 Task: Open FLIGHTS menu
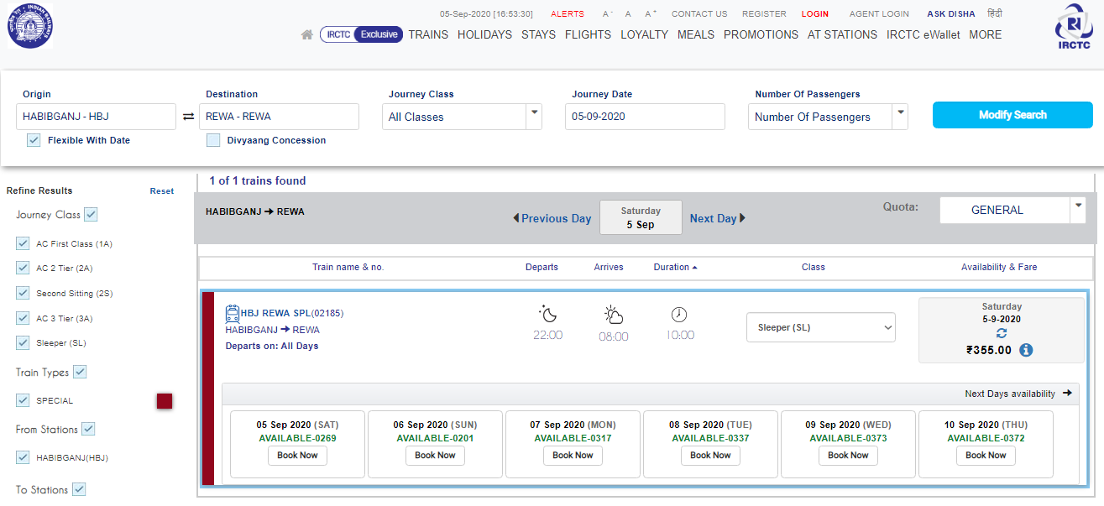pyautogui.click(x=588, y=34)
